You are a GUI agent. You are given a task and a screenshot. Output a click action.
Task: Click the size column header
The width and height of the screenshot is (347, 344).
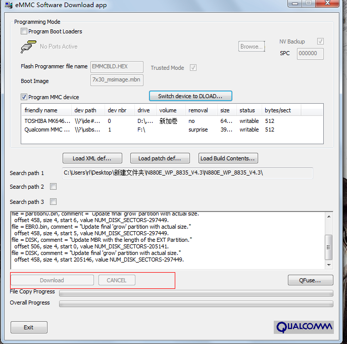pyautogui.click(x=227, y=110)
